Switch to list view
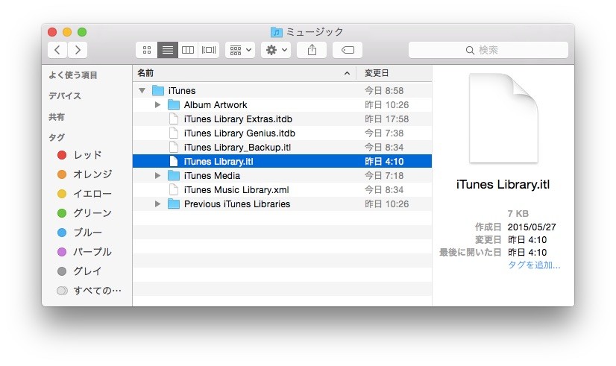This screenshot has width=616, height=366. (x=168, y=50)
